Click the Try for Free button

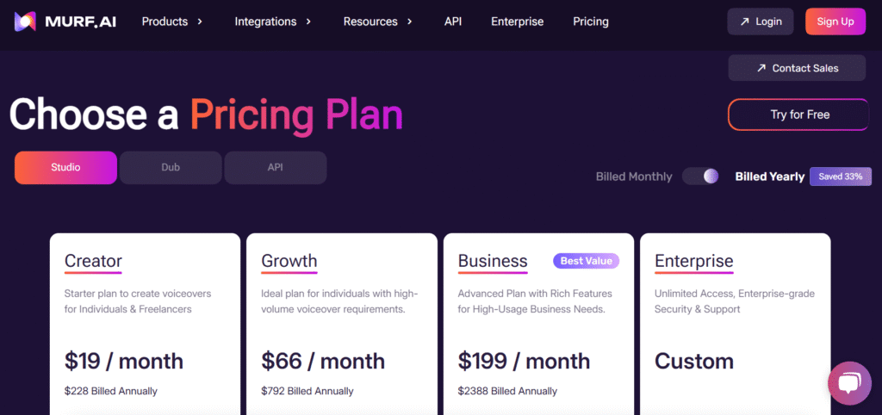pyautogui.click(x=799, y=115)
